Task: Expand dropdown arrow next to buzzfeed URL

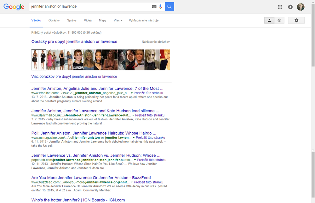Action: pos(132,182)
